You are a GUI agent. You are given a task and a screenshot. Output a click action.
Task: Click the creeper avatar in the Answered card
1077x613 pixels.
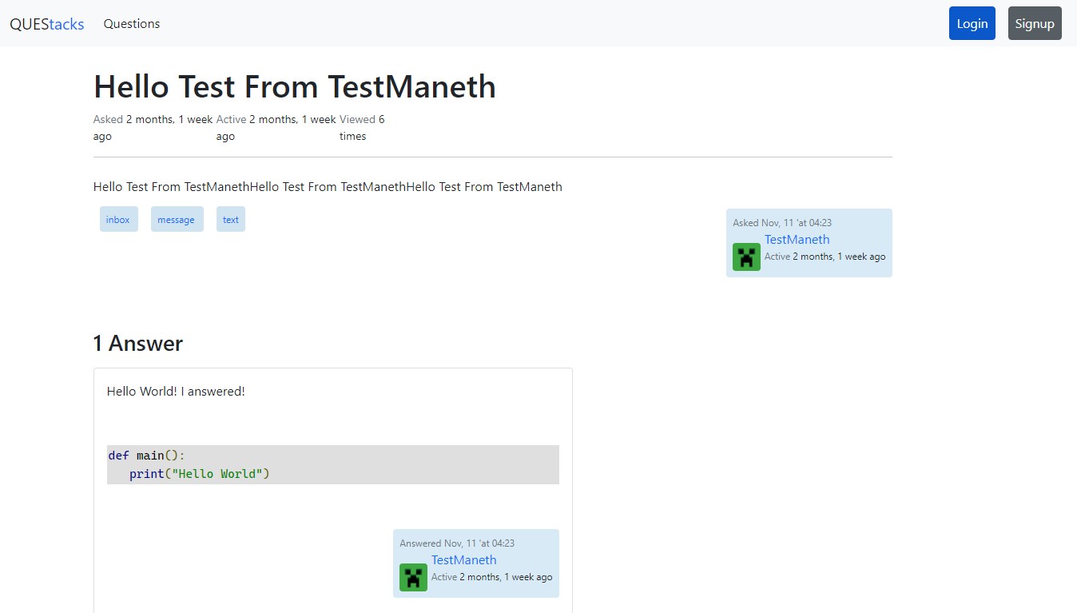click(413, 577)
